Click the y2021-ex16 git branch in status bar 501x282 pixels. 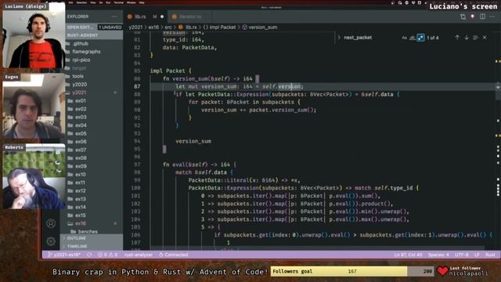pos(64,255)
